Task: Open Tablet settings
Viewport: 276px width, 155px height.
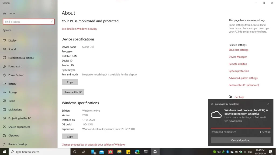Action: pos(12,101)
